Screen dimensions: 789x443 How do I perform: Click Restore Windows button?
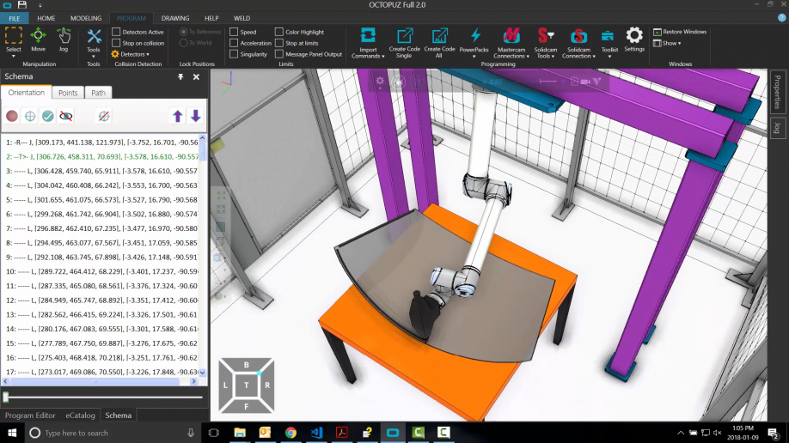[680, 32]
